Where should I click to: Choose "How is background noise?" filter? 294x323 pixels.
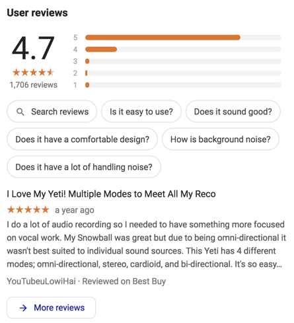pyautogui.click(x=221, y=139)
